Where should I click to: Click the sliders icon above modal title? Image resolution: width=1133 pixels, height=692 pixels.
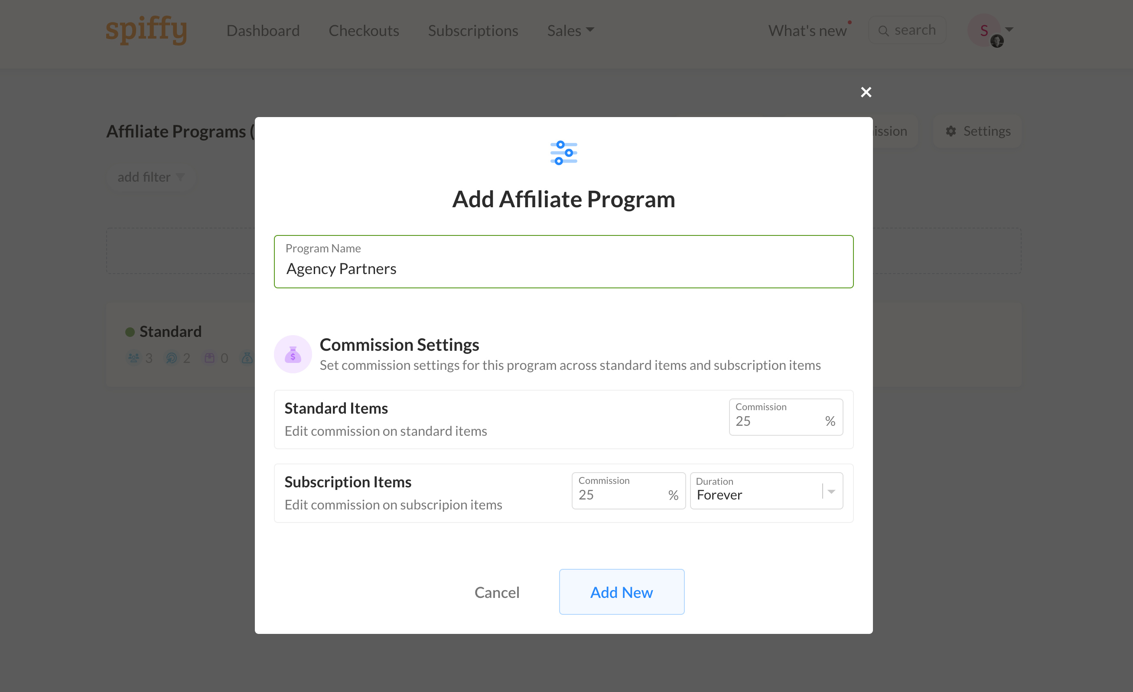[x=563, y=153]
